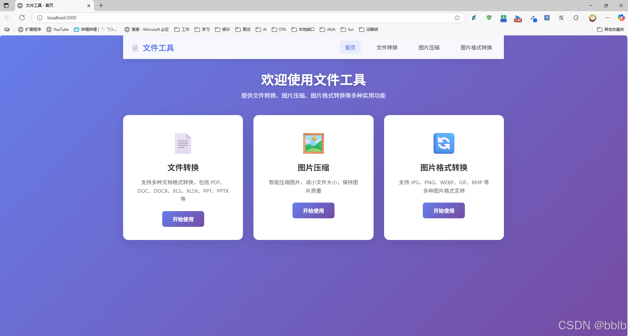
Task: Click the browser profile avatar
Action: [593, 18]
